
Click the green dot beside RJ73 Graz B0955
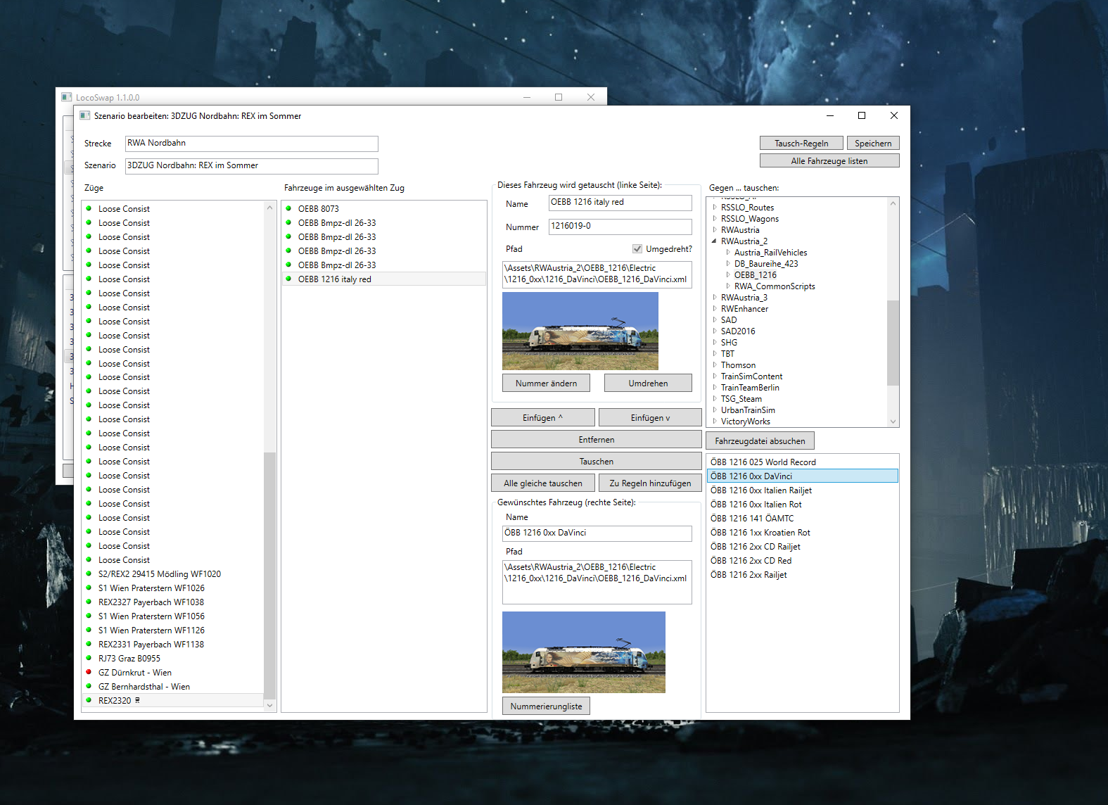pos(89,658)
